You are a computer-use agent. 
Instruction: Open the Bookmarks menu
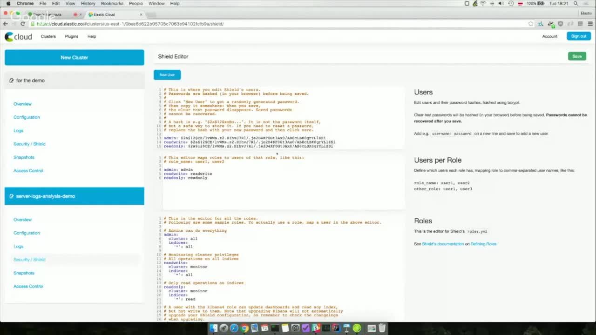(112, 3)
